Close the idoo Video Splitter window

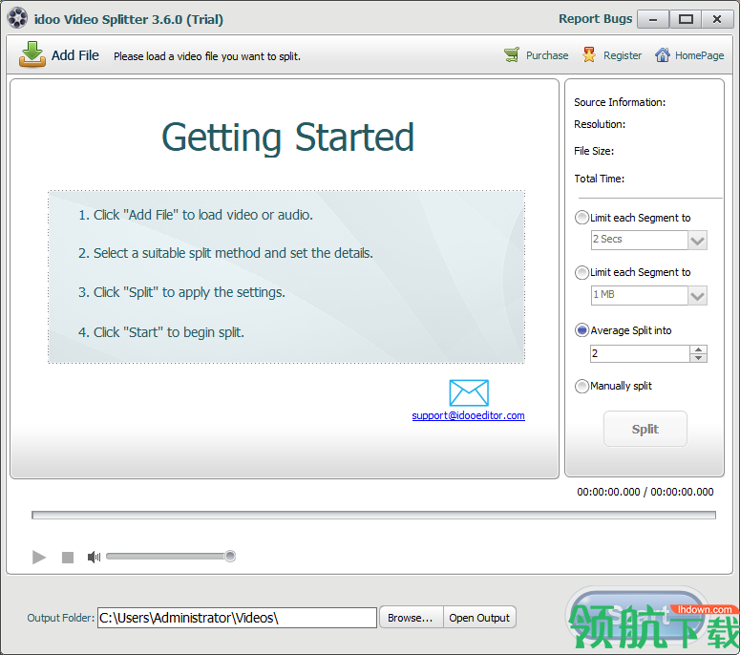(717, 19)
